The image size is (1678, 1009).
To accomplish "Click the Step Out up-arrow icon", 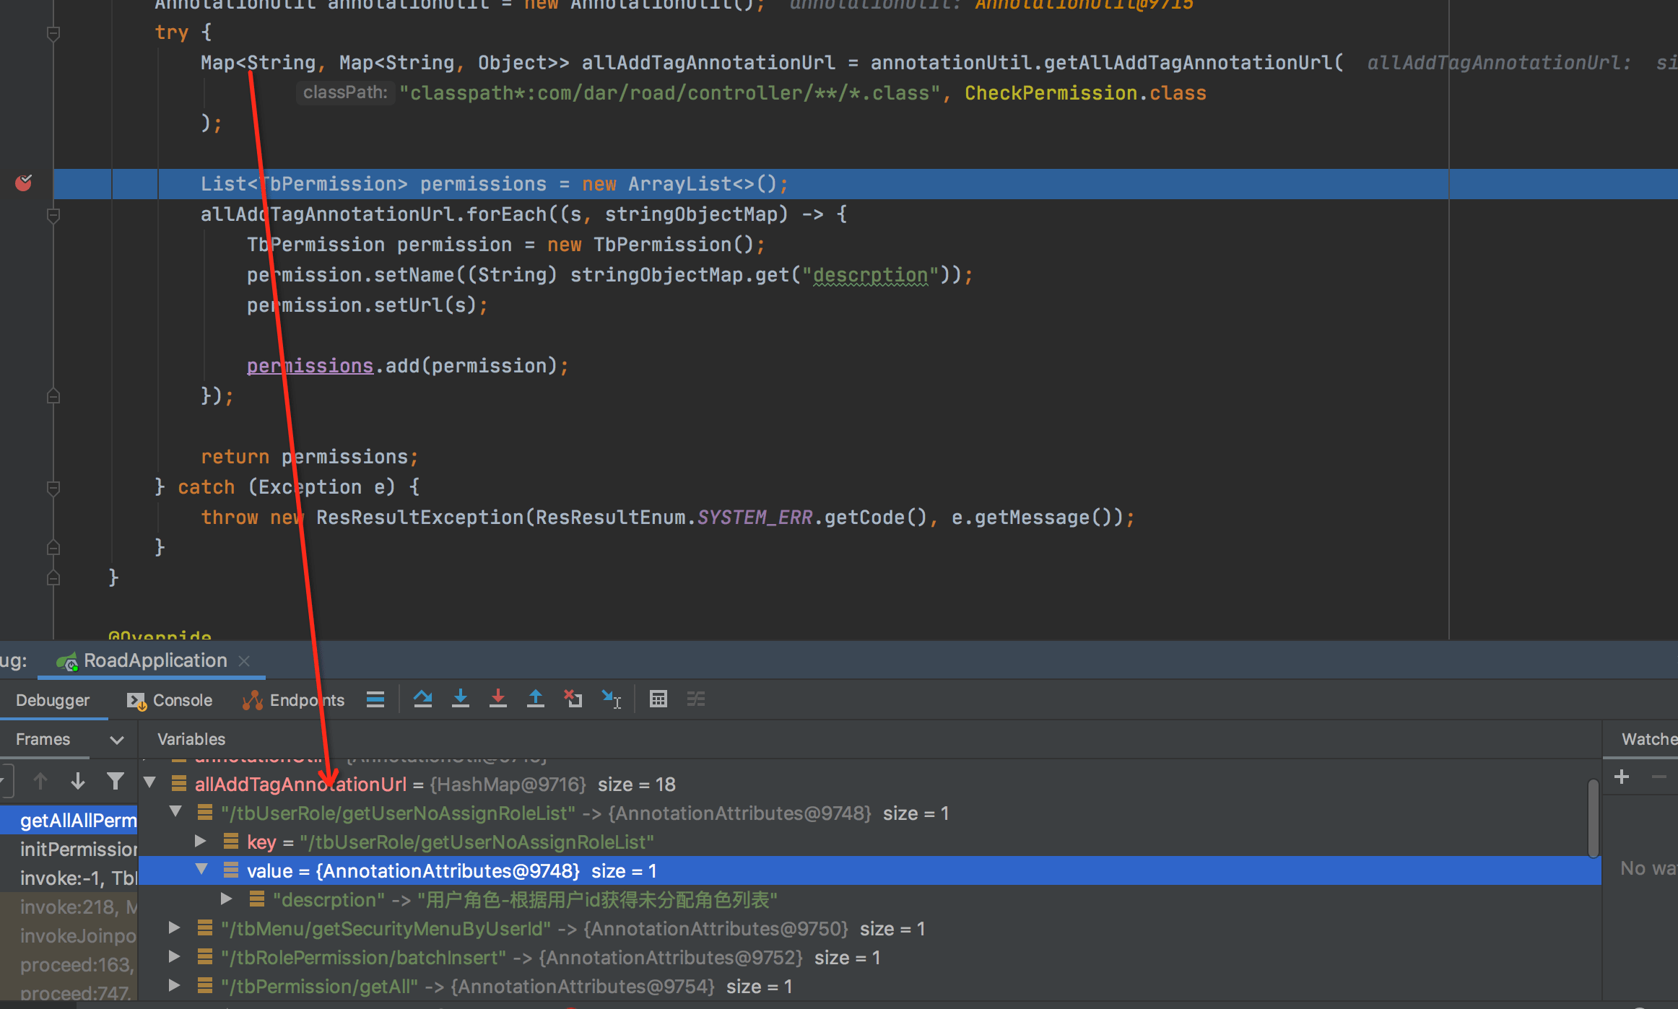I will 535,699.
